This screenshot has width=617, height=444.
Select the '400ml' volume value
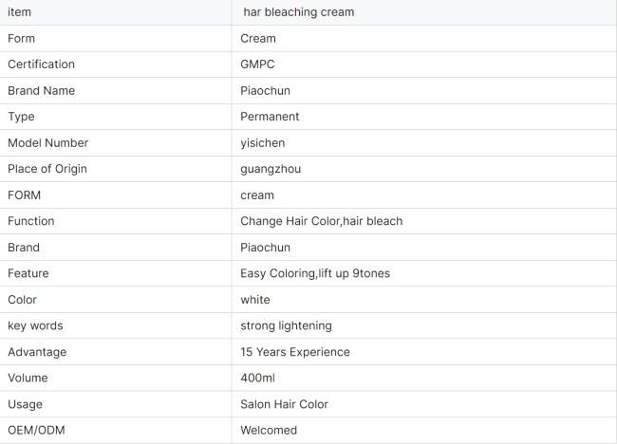coord(257,378)
